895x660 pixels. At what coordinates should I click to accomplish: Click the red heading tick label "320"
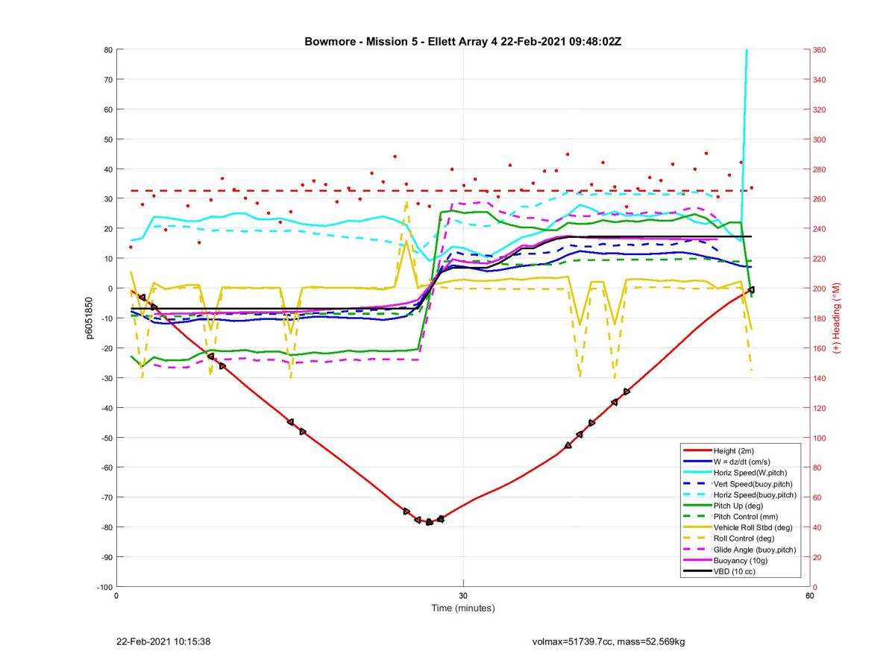coord(820,110)
